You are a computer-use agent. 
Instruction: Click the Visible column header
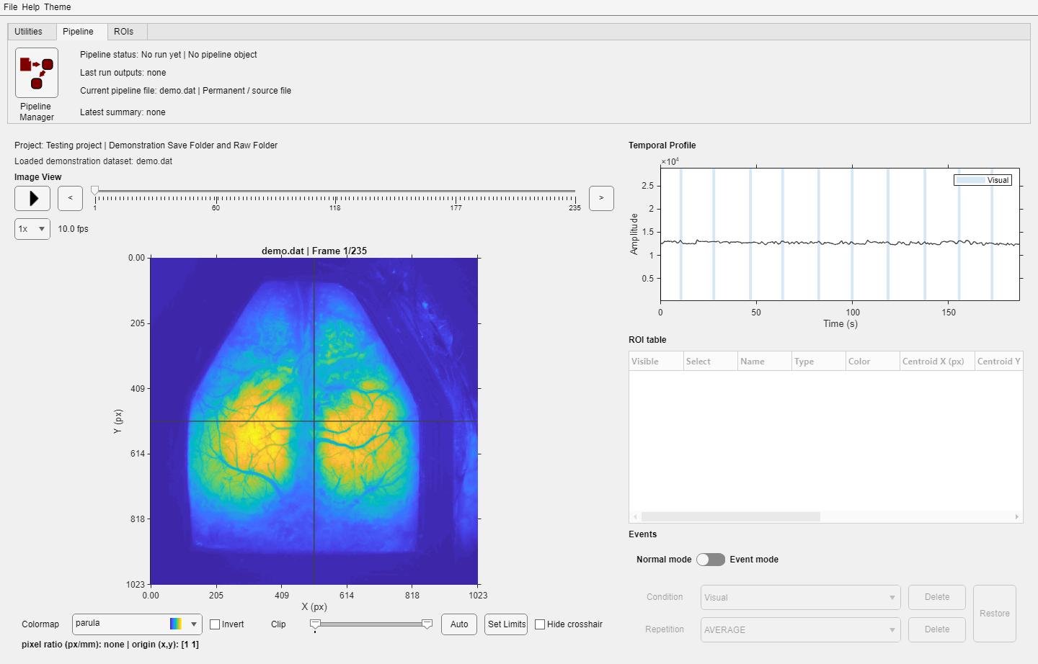pyautogui.click(x=656, y=362)
